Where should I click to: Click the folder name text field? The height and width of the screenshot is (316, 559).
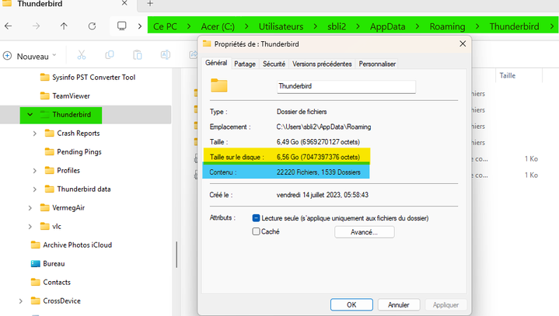coord(346,86)
